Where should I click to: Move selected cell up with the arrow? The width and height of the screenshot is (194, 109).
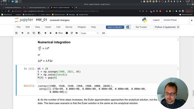[x=45, y=33]
